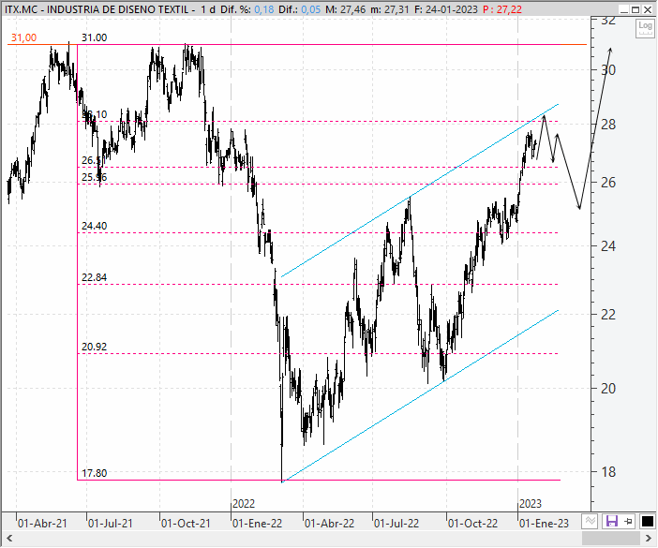Viewport: 658px width, 548px height.
Task: Click the 01-Jul-22 date axis label
Action: pos(396,524)
